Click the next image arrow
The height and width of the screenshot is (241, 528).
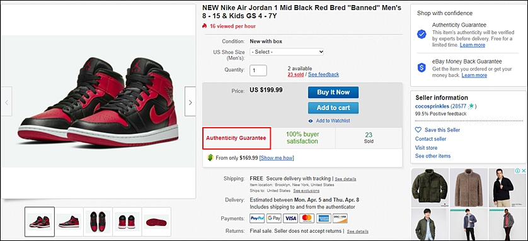[x=190, y=102]
